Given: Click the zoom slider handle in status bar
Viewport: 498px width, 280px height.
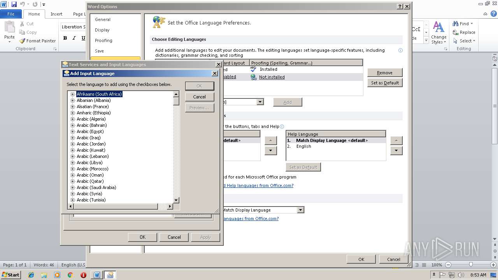Looking at the screenshot, I should click(x=471, y=265).
